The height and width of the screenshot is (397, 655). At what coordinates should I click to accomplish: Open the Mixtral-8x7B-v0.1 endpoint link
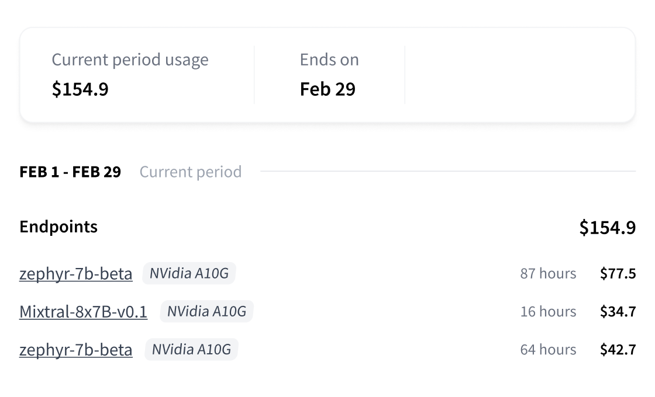pyautogui.click(x=83, y=312)
